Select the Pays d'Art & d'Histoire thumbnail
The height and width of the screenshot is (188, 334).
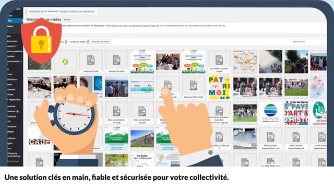click(296, 113)
